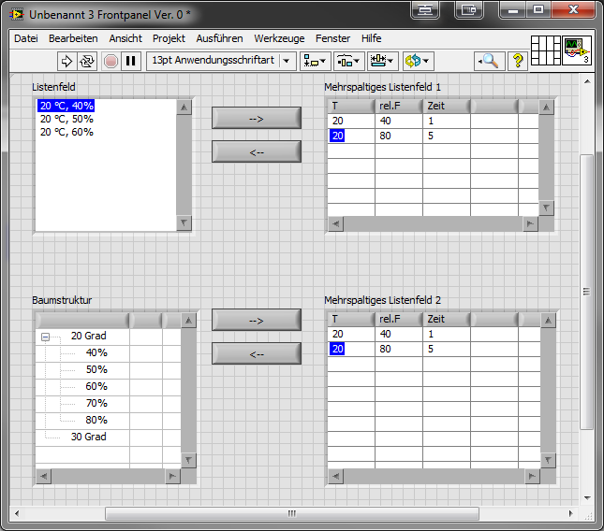Click T header in Mehrspaltiges Listenfeld 2
The height and width of the screenshot is (531, 604).
pos(351,319)
